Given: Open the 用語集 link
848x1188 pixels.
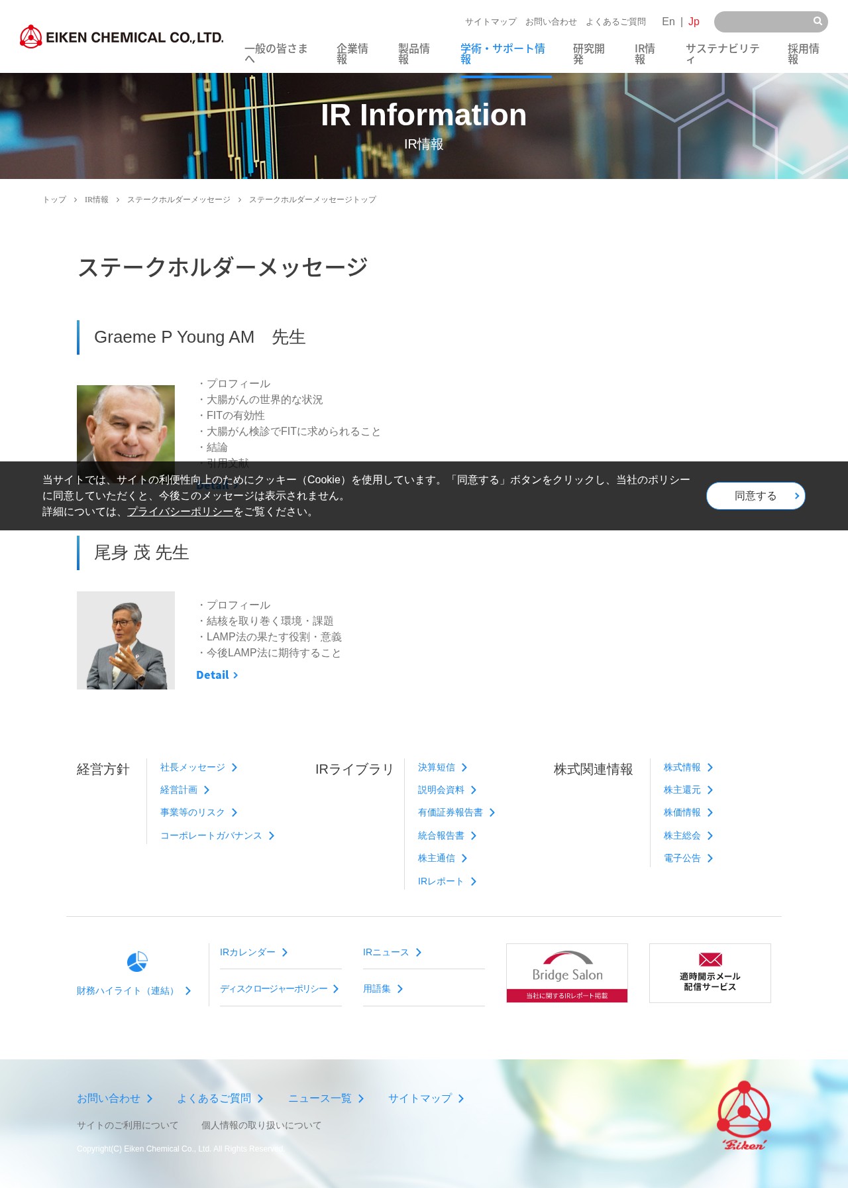Looking at the screenshot, I should pyautogui.click(x=383, y=988).
